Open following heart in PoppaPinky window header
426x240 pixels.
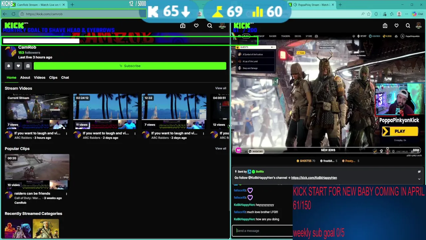point(396,26)
